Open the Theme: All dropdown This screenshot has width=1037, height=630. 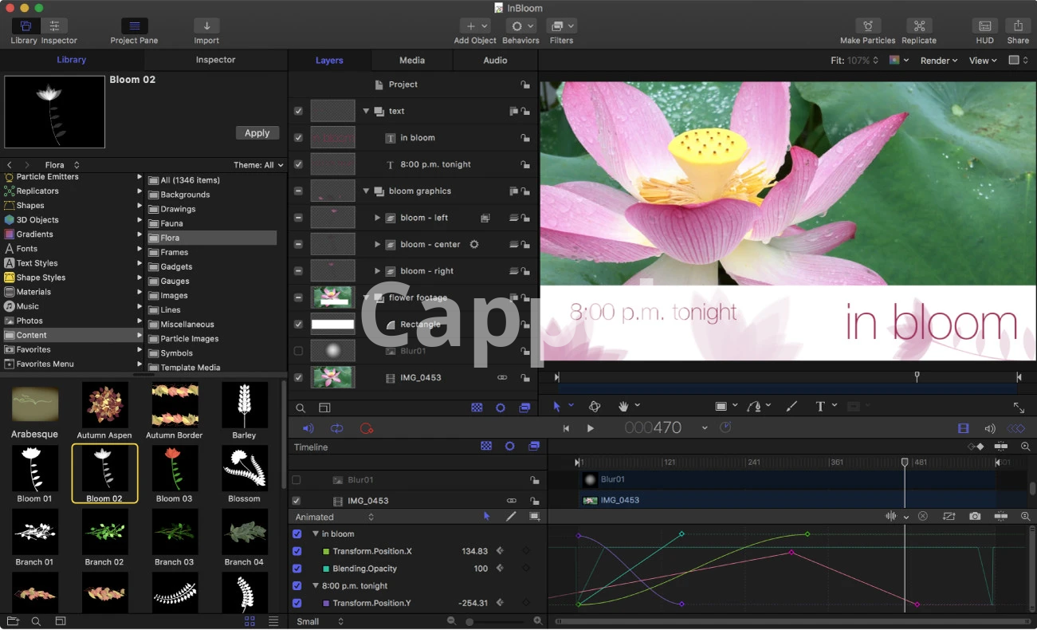[x=259, y=165]
